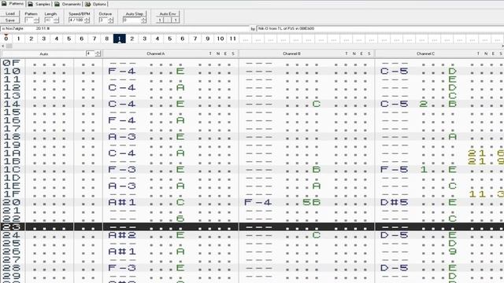Increase the Auto header value 4 stepper
504x283 pixels.
98,53
